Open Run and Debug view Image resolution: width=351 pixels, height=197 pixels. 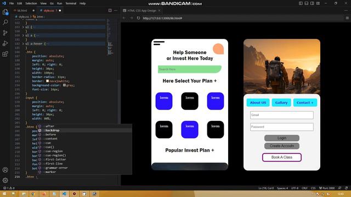(5, 43)
